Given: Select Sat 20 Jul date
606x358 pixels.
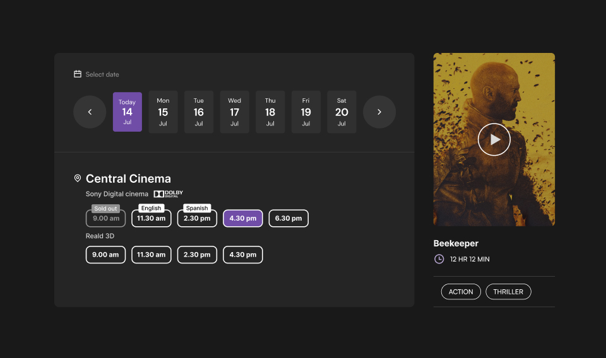Looking at the screenshot, I should click(342, 112).
